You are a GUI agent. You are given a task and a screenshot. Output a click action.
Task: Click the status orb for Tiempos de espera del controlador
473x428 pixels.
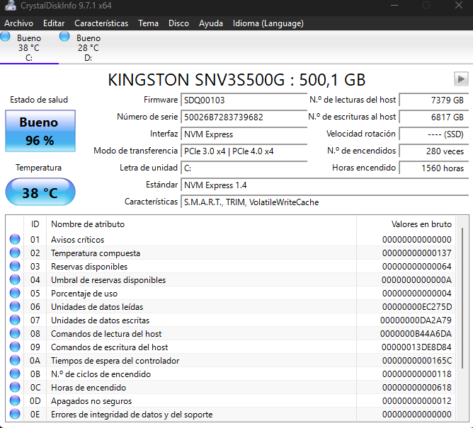point(15,360)
